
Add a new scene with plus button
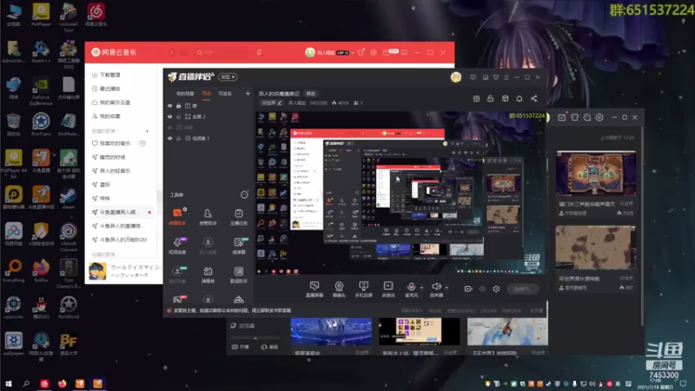tap(248, 94)
